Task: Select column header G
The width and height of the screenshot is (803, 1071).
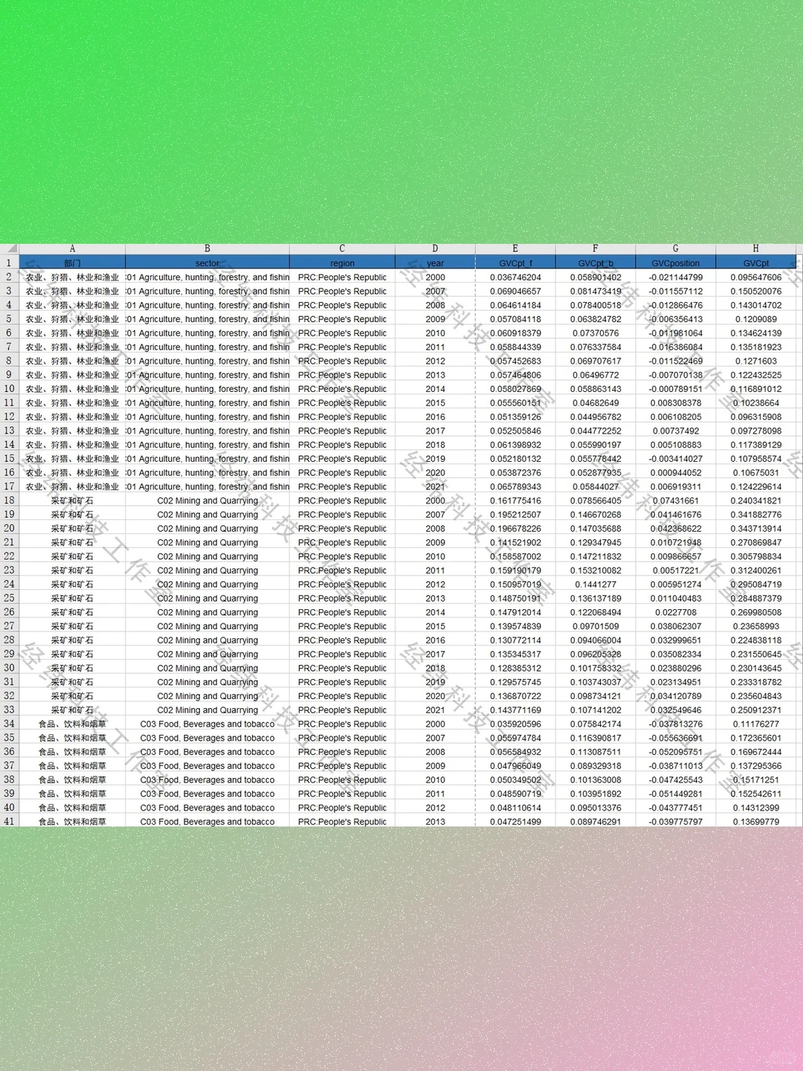Action: click(676, 248)
